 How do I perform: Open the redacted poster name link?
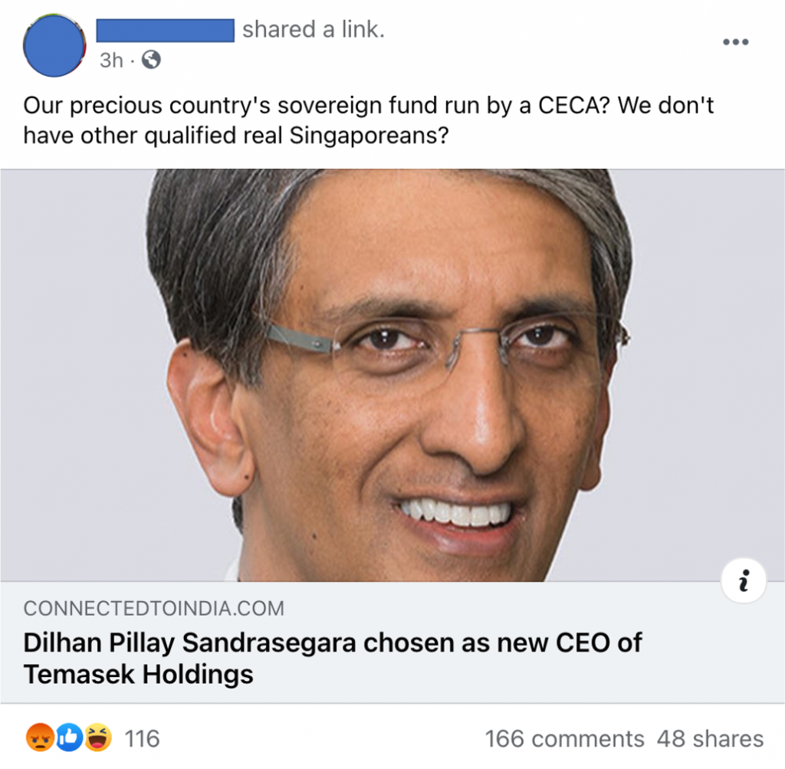[x=166, y=31]
